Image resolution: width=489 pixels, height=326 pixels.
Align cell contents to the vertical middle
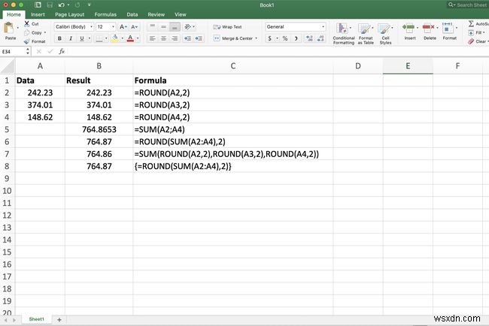point(163,27)
